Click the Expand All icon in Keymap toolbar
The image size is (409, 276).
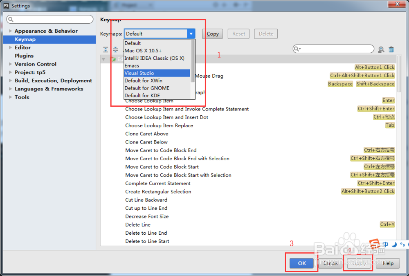pyautogui.click(x=106, y=49)
